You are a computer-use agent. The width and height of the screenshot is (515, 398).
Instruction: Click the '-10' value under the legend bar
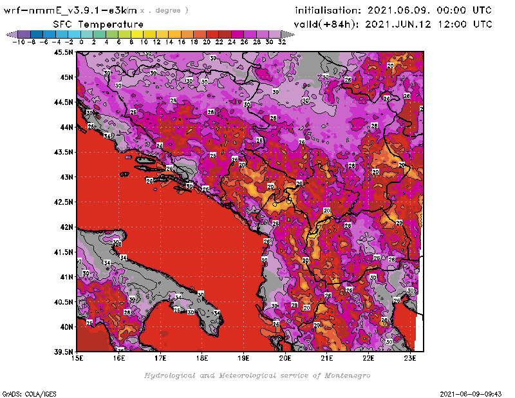pos(19,43)
